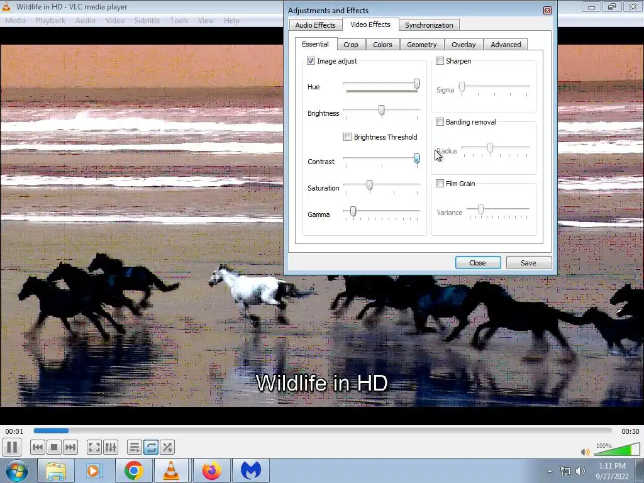The width and height of the screenshot is (644, 483).
Task: Close Adjustments and Effects with red X
Action: click(547, 10)
